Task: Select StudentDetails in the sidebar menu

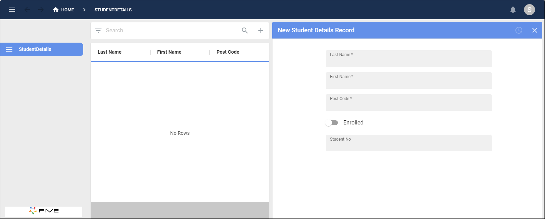Action: tap(42, 49)
